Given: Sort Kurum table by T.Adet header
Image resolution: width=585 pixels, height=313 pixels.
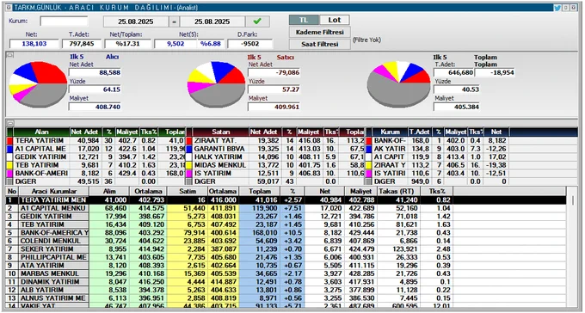Looking at the screenshot, I should pyautogui.click(x=420, y=132).
